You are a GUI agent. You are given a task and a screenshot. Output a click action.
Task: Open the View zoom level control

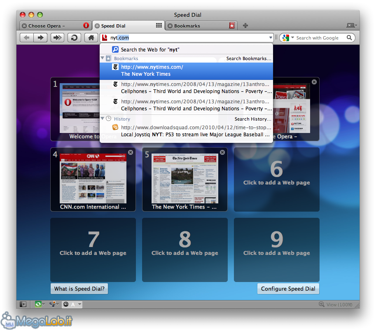(x=336, y=305)
